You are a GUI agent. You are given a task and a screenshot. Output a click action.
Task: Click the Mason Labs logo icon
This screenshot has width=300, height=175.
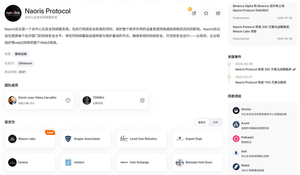12,139
